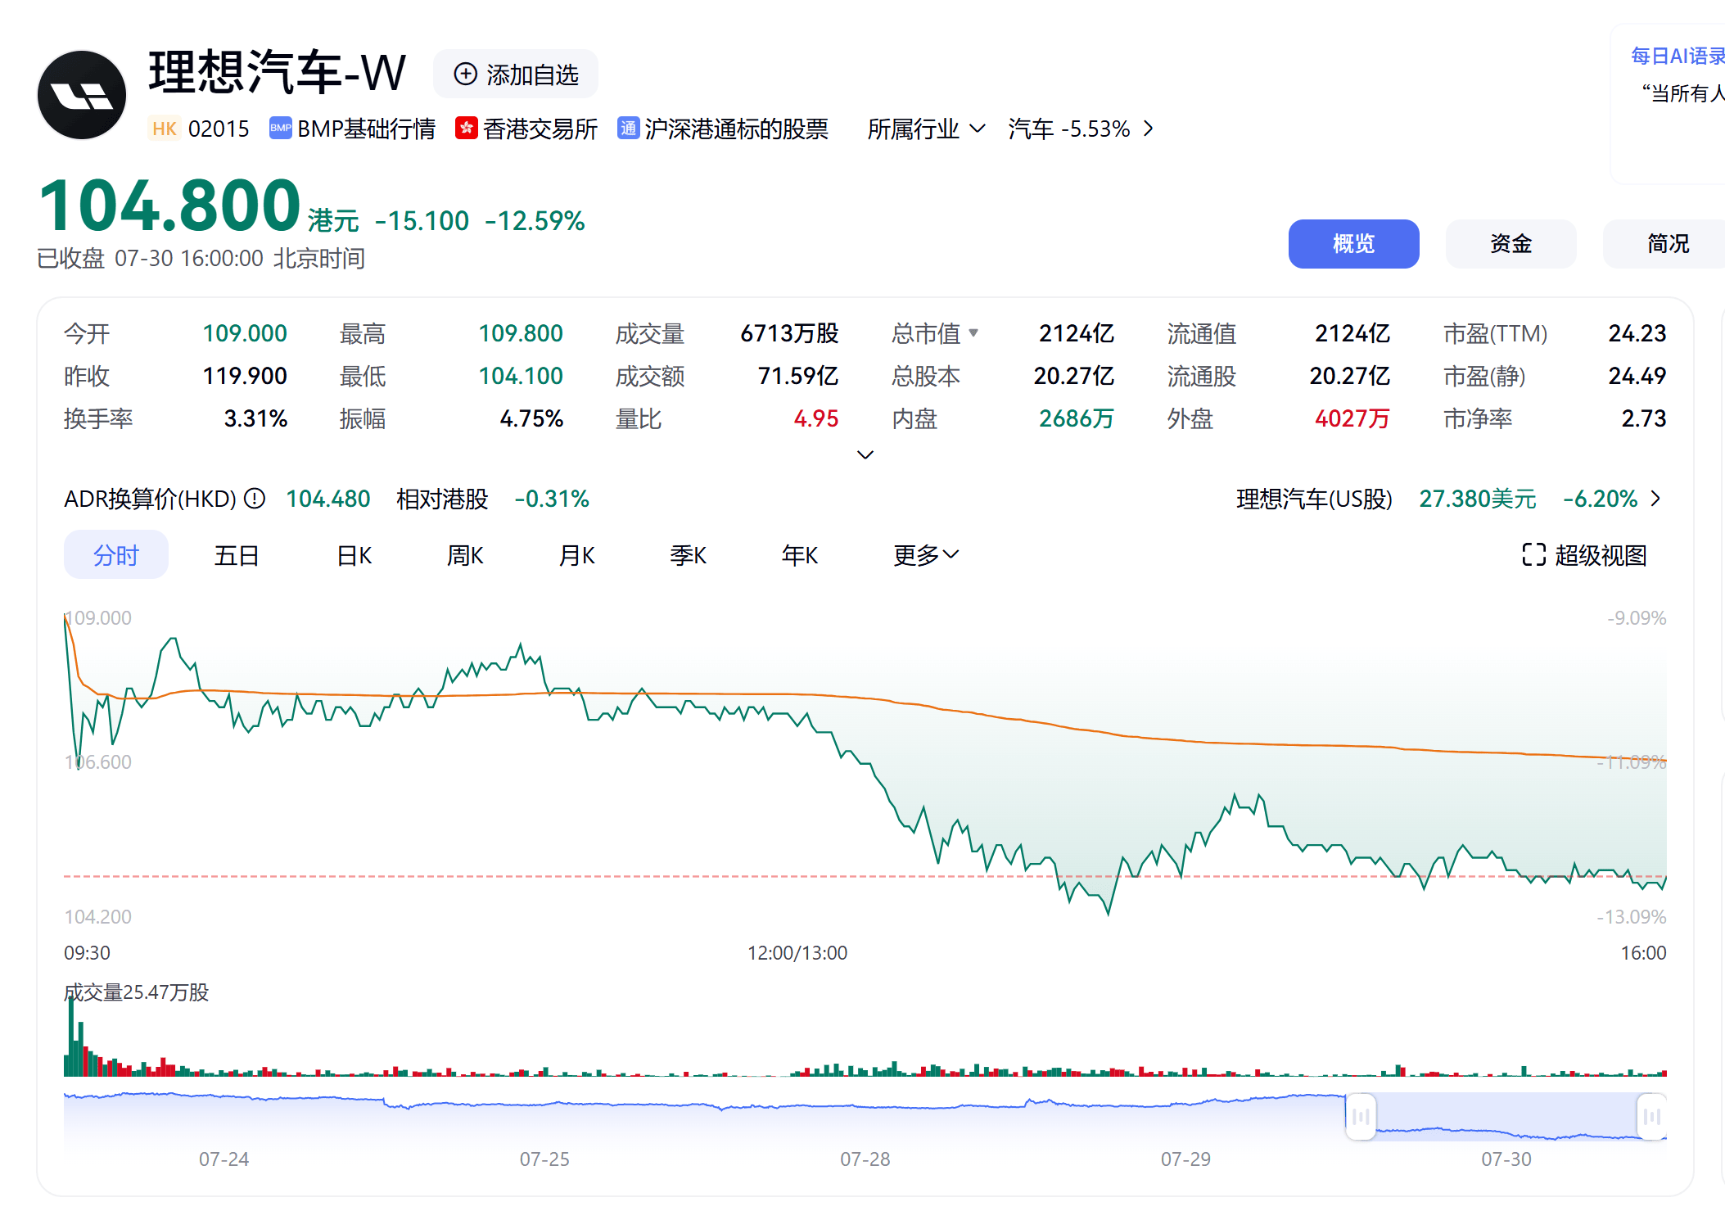Open the 汽车 -5.53% industry link
The height and width of the screenshot is (1211, 1725).
coord(1081,129)
